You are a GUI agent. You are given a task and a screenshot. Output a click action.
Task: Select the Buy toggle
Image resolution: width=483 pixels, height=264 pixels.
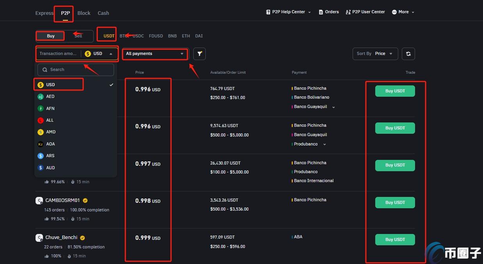51,36
